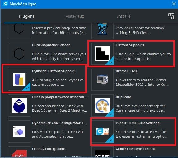The width and height of the screenshot is (178, 158).
Task: Click the Custom Supports staircase icon
Action: (x=103, y=54)
